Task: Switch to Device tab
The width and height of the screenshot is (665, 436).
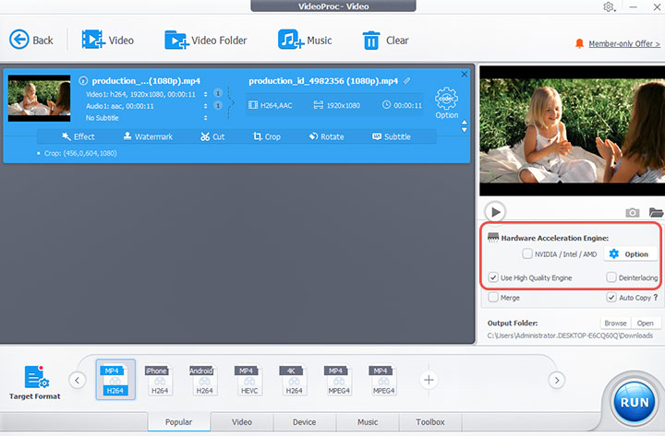Action: [305, 421]
